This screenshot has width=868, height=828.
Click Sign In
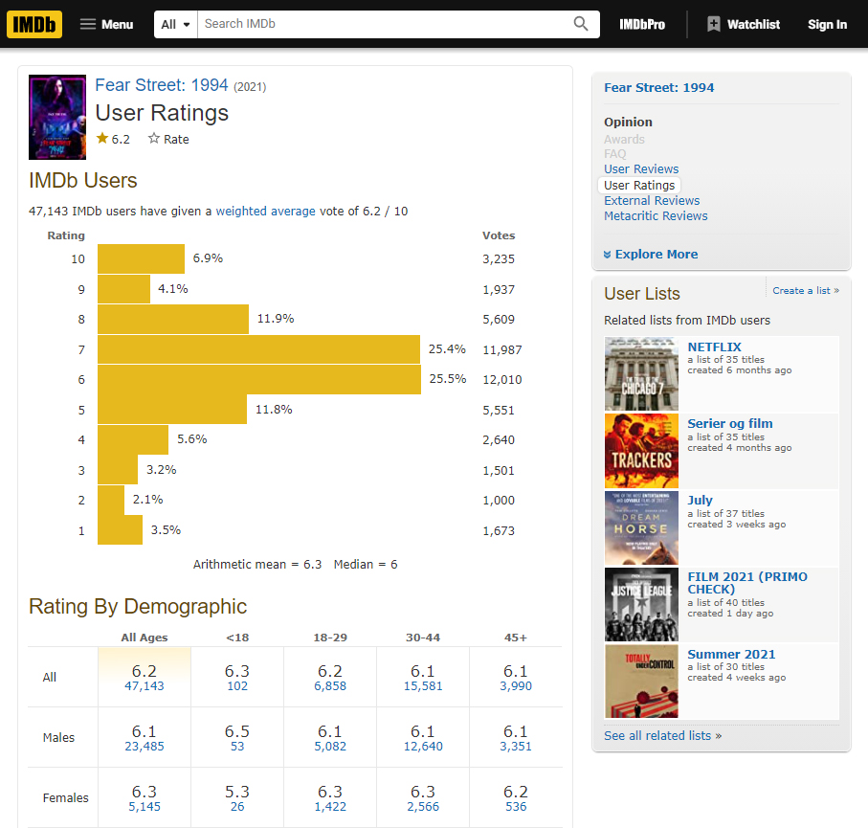(827, 24)
